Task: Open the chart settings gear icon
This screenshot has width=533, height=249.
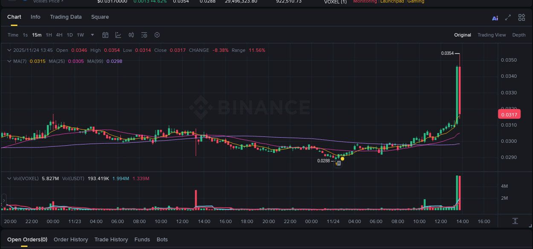Action: [x=157, y=35]
